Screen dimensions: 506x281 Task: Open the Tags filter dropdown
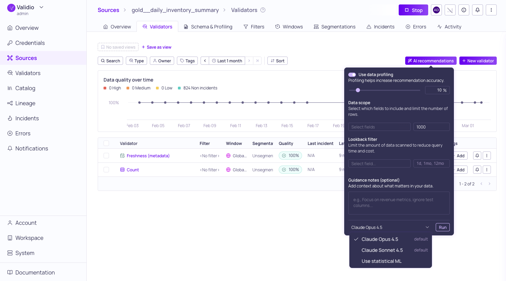click(x=187, y=61)
